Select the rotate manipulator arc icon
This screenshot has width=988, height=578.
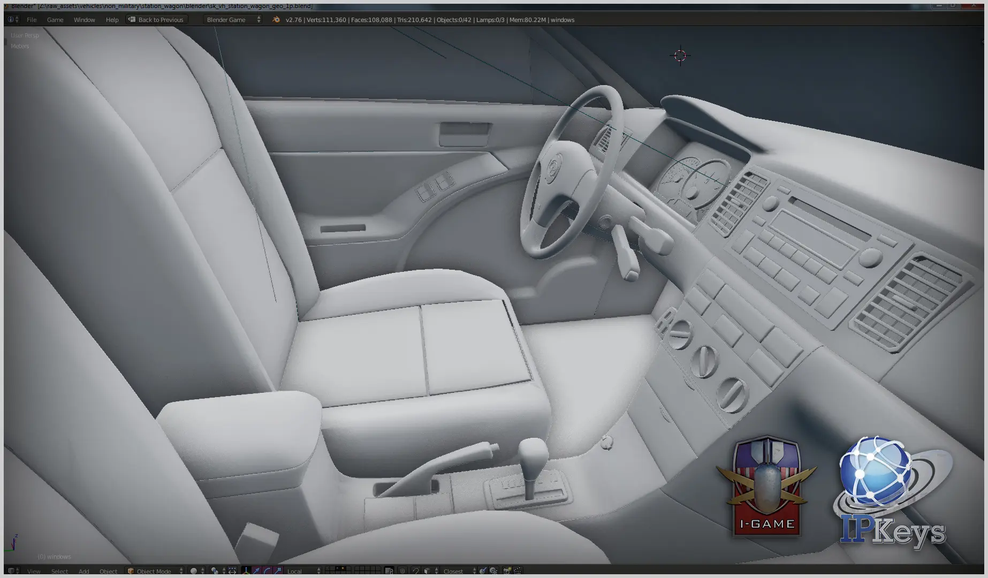coord(267,571)
